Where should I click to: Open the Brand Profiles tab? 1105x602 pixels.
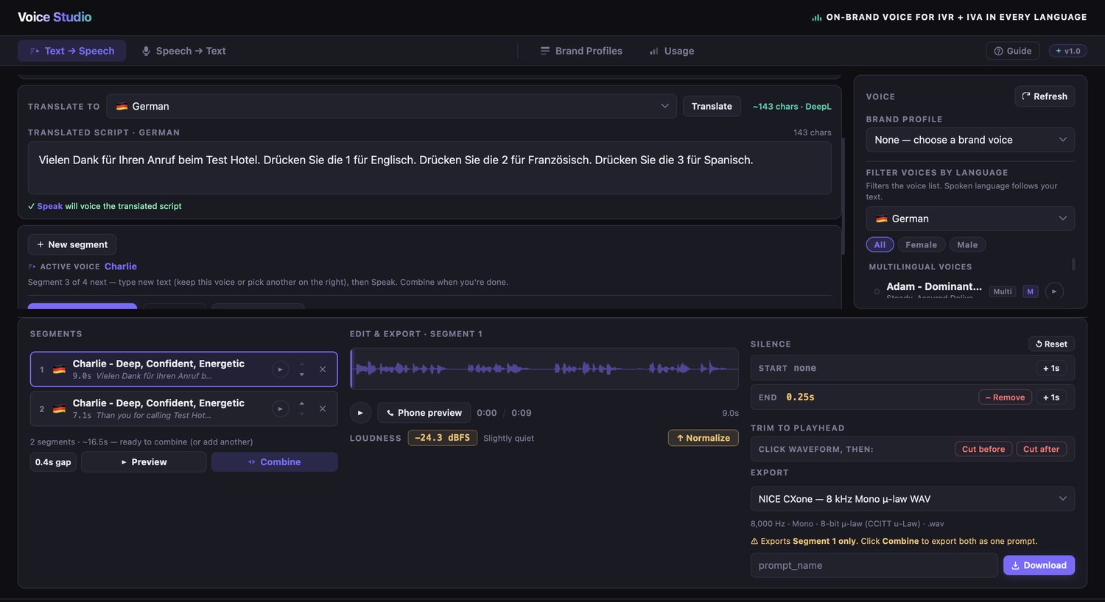coord(581,51)
